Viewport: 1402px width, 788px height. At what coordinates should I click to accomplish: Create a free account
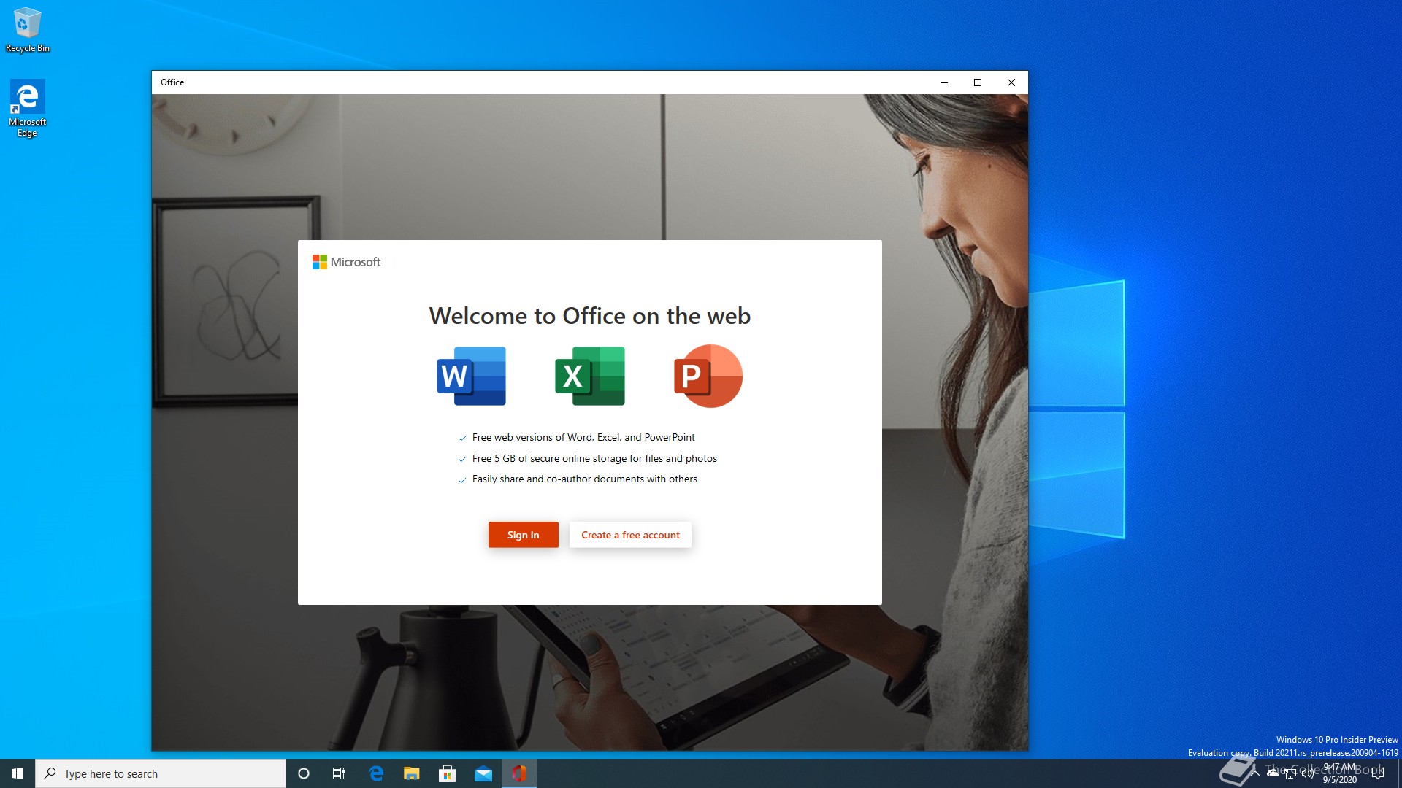click(630, 535)
